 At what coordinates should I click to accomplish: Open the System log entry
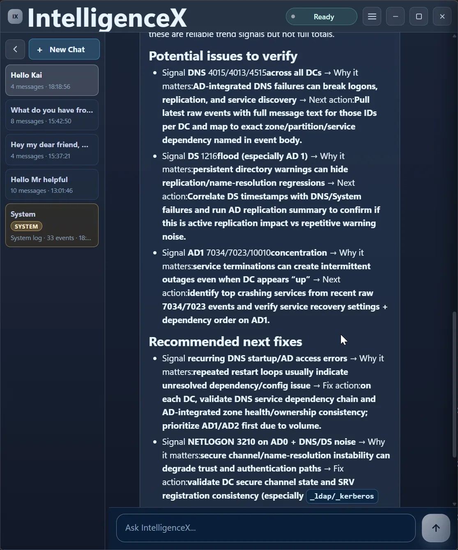52,225
